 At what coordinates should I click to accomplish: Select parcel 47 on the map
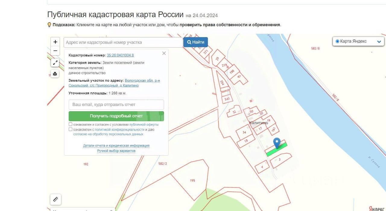[x=240, y=77]
